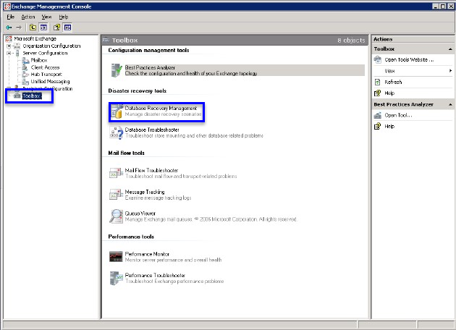
Task: Select Organization Configuration in the tree
Action: click(x=51, y=46)
